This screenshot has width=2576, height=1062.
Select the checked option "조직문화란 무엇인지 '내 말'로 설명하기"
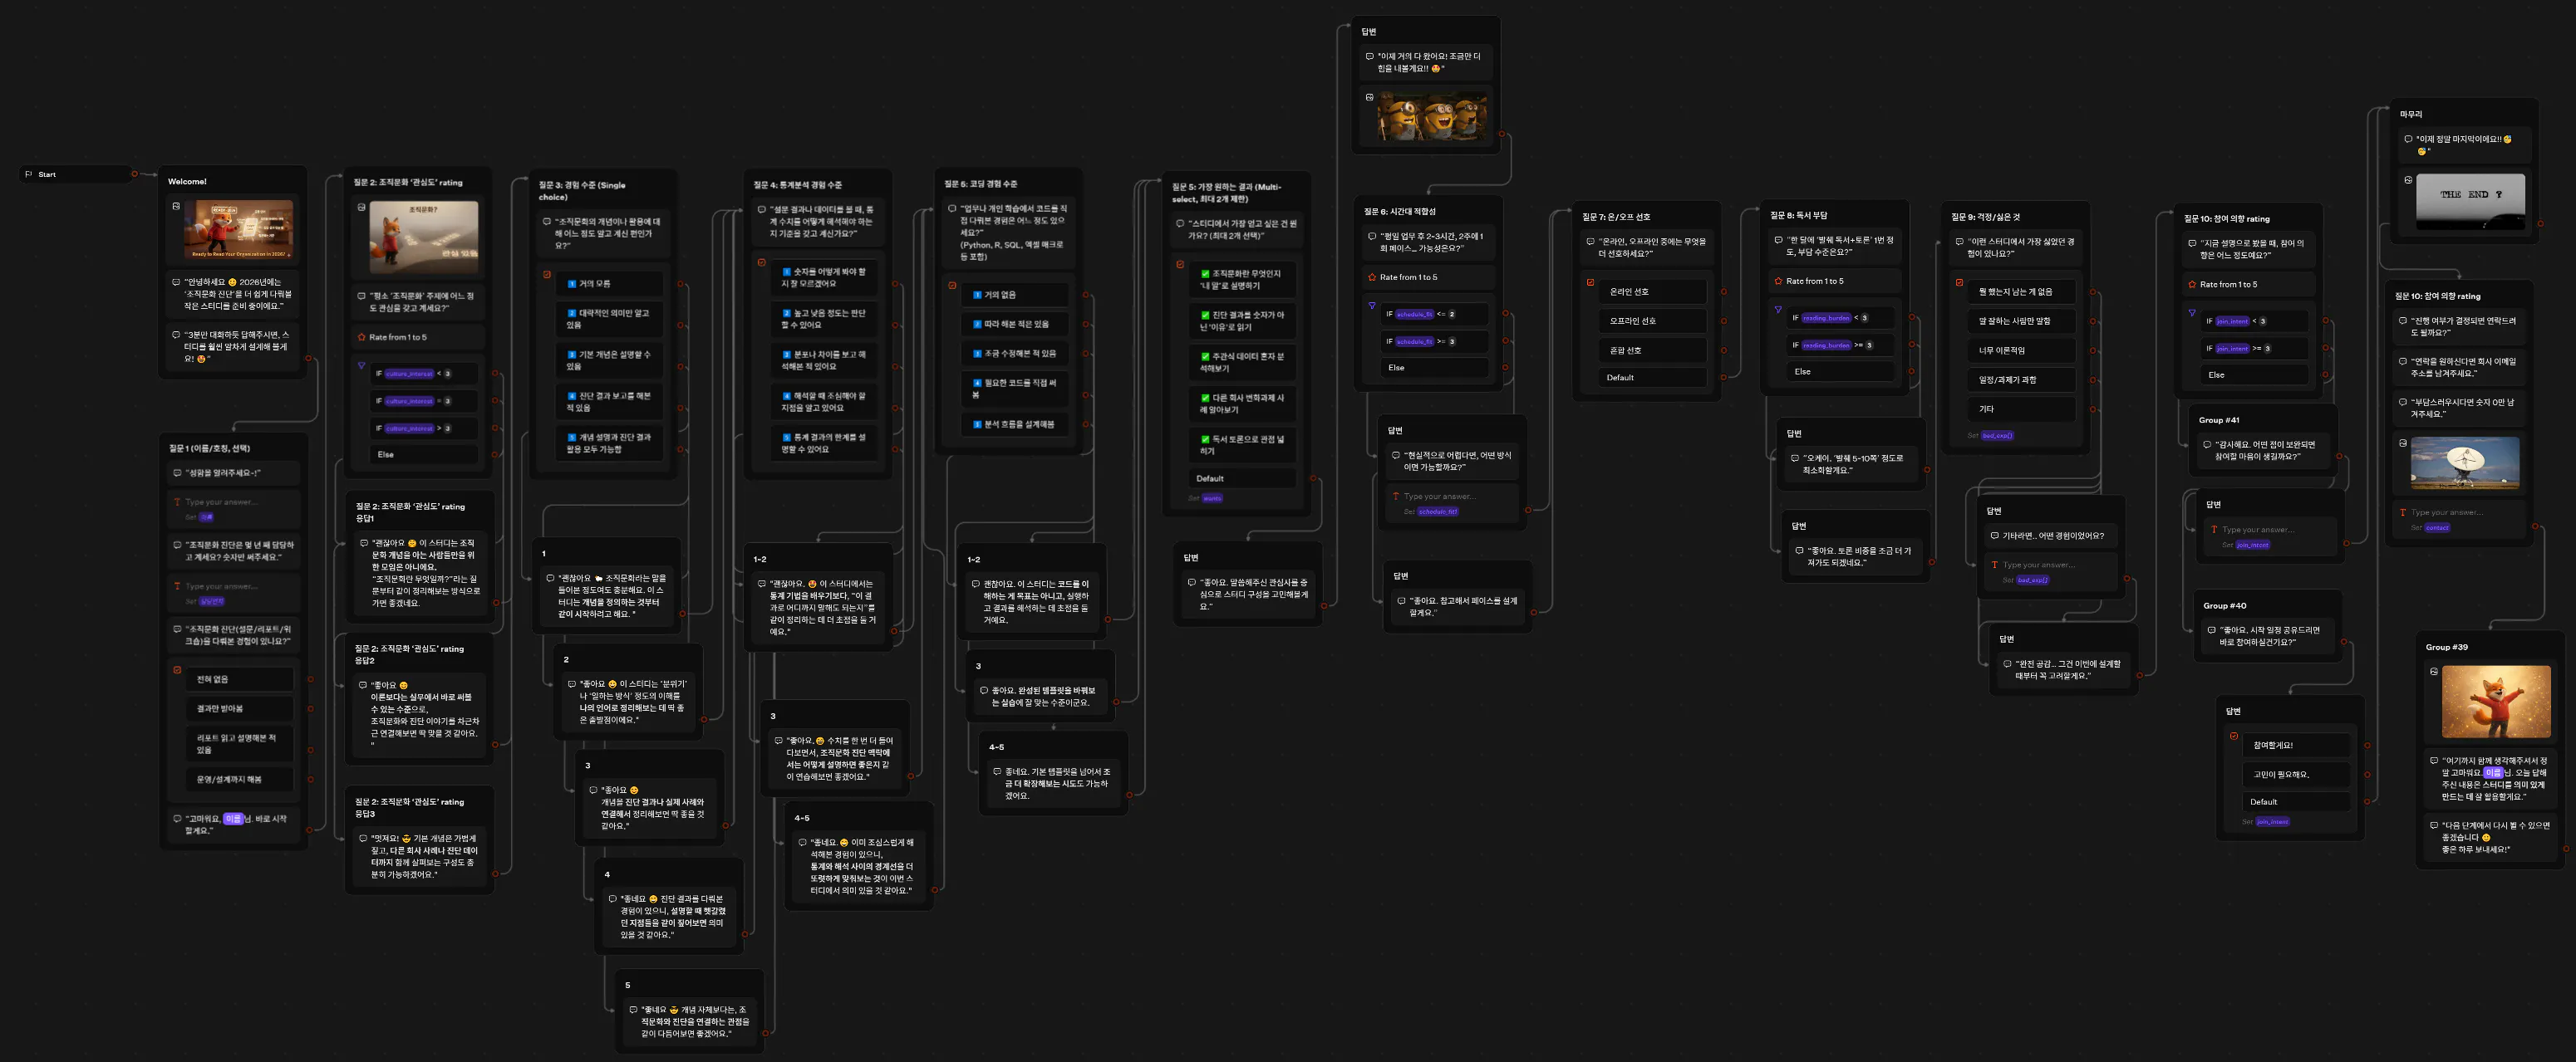click(1244, 279)
